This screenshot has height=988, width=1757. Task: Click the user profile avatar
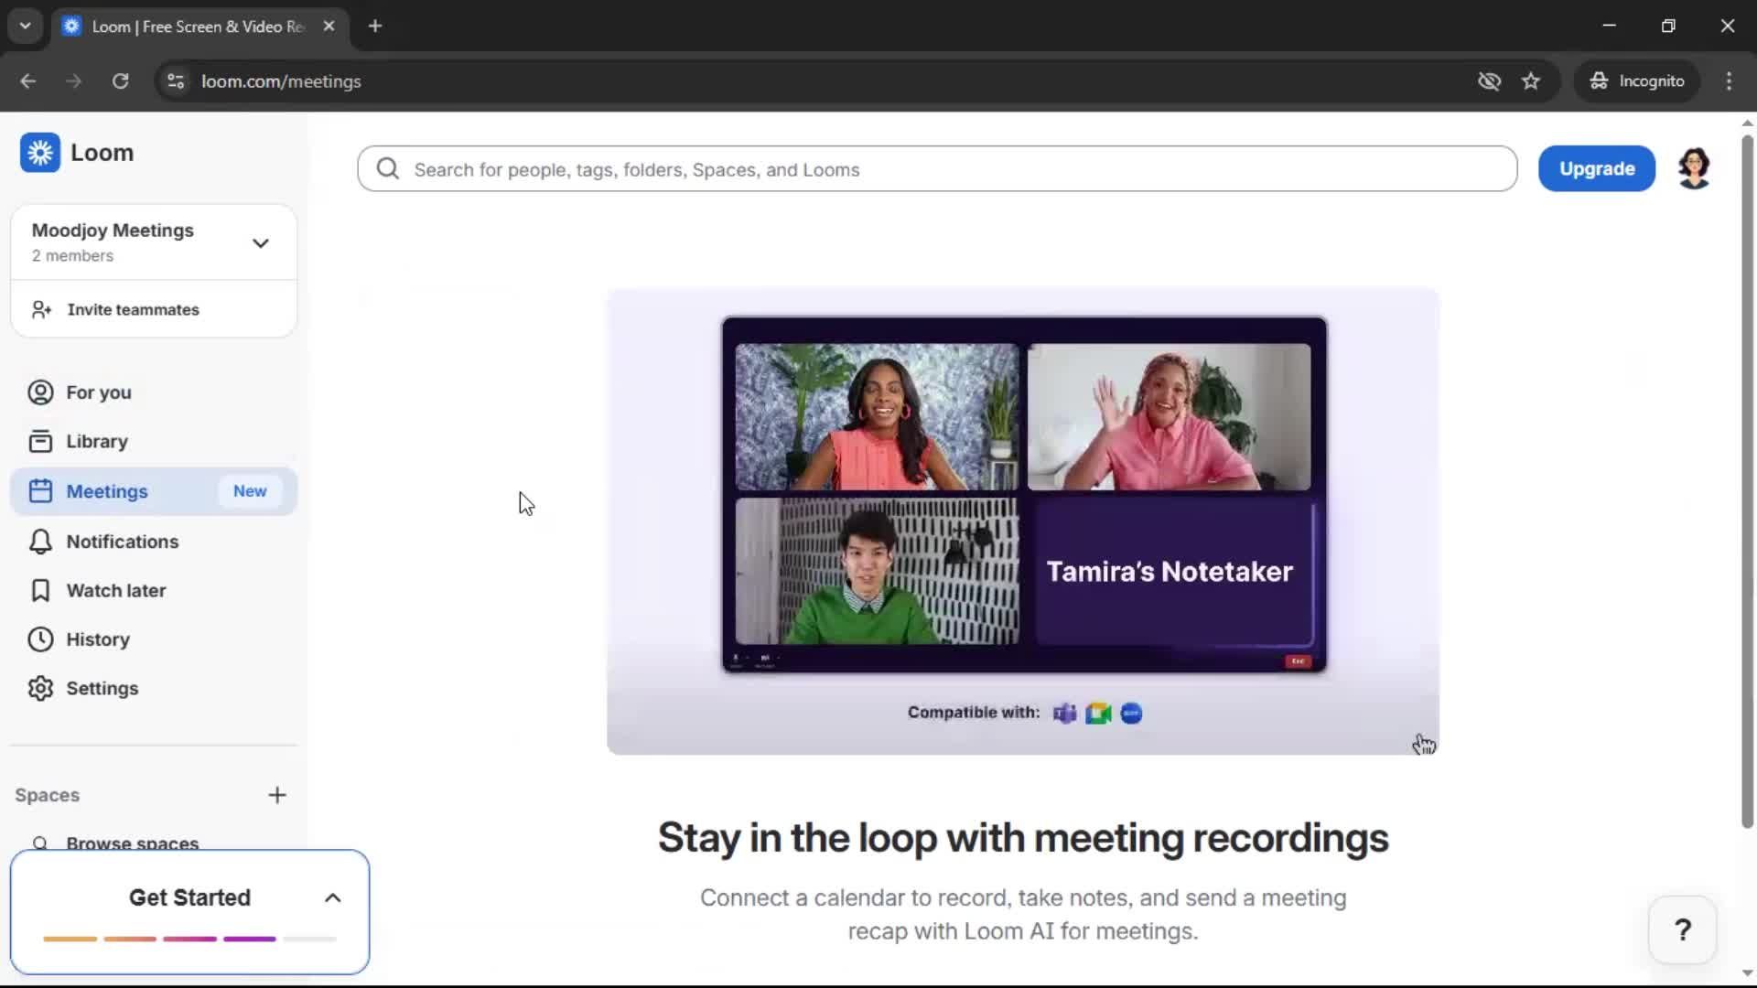pyautogui.click(x=1694, y=168)
